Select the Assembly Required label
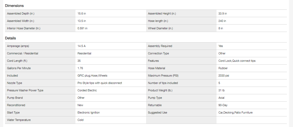Image resolution: width=293 pixels, height=127 pixels. pyautogui.click(x=160, y=46)
